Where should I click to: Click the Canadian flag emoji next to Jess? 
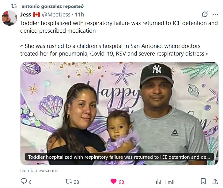tap(36, 15)
